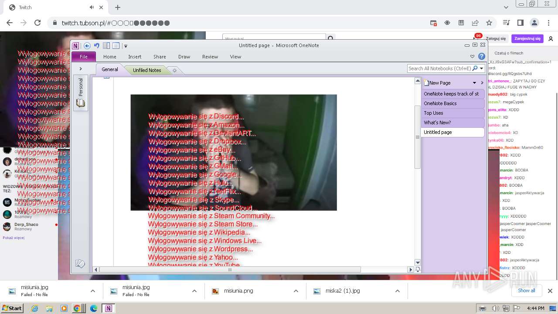Click Pokaż więcej link in Twitch sidebar
Viewport: 558px width, 314px height.
(x=14, y=238)
